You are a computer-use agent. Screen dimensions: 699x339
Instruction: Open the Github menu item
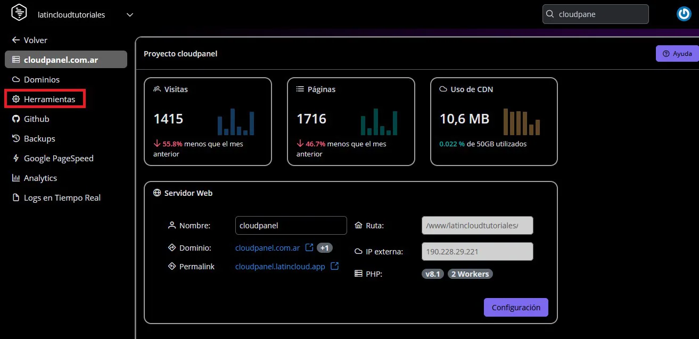click(36, 119)
